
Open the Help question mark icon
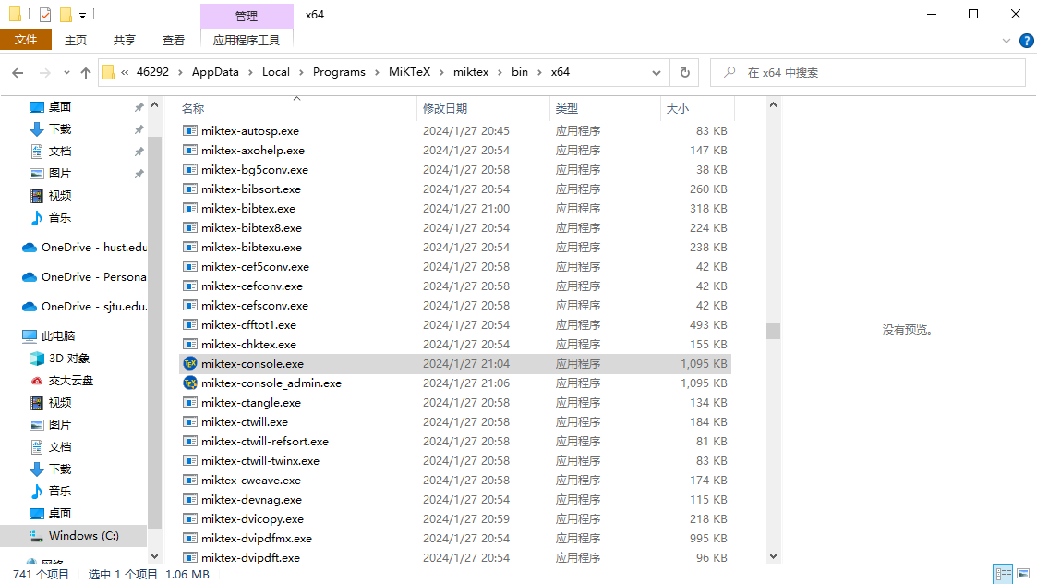point(1027,40)
